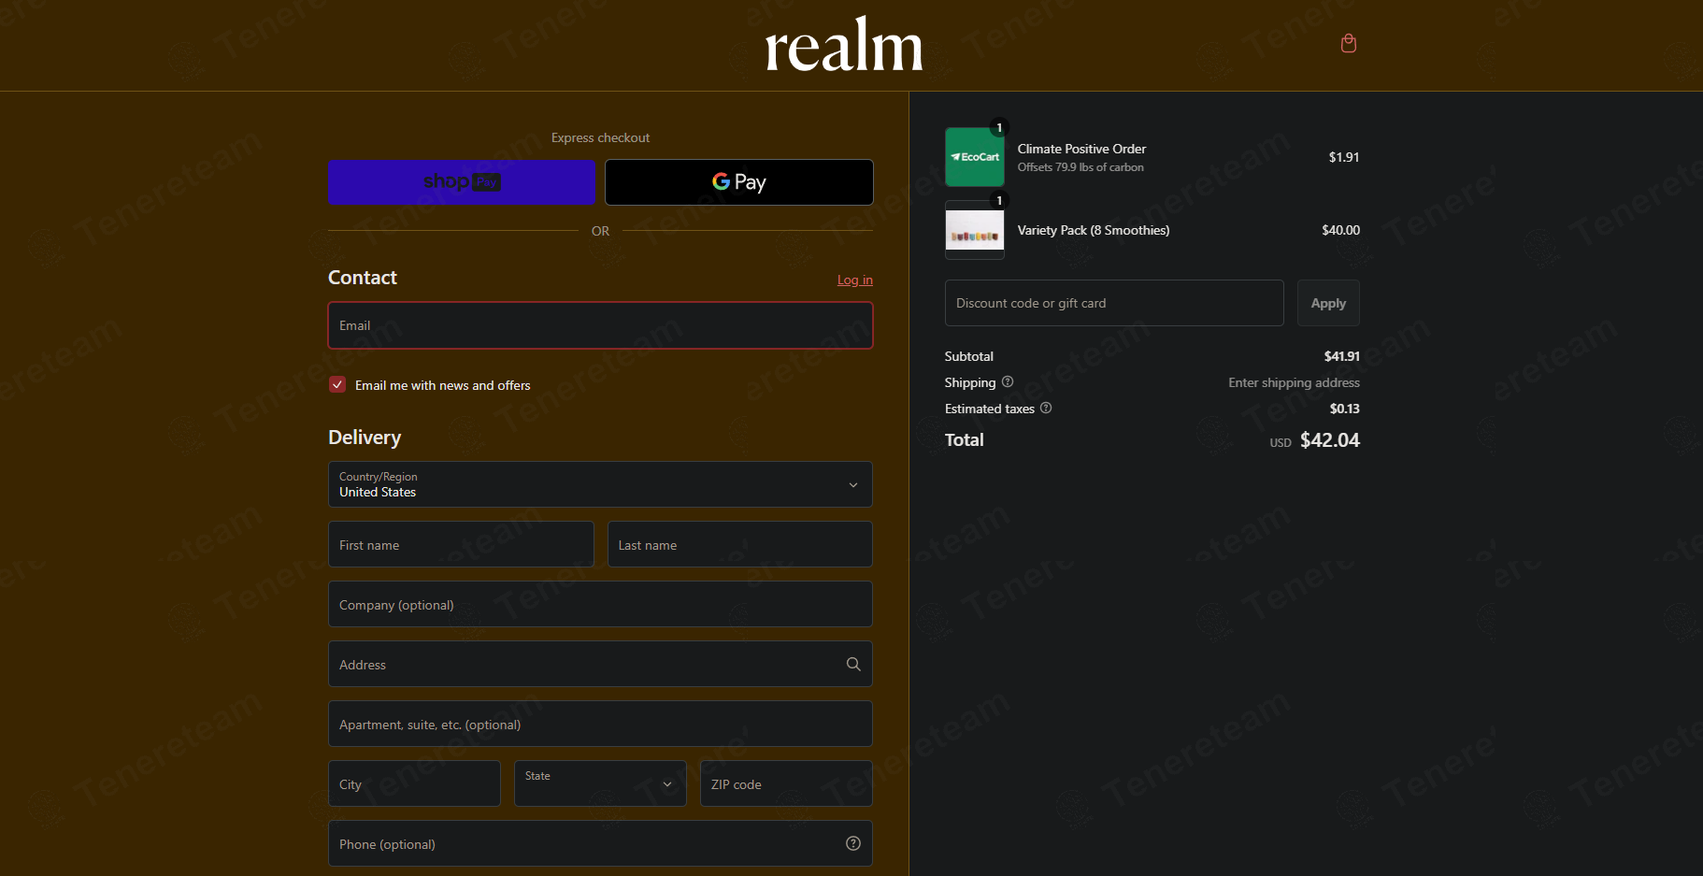Click the Climate Positive Order item name
Viewport: 1703px width, 876px height.
(x=1081, y=149)
